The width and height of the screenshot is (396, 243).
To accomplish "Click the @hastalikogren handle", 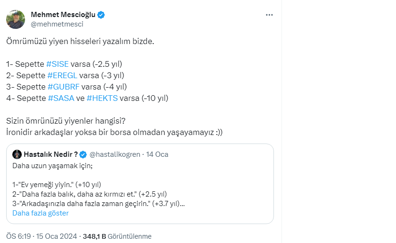I will click(x=115, y=154).
